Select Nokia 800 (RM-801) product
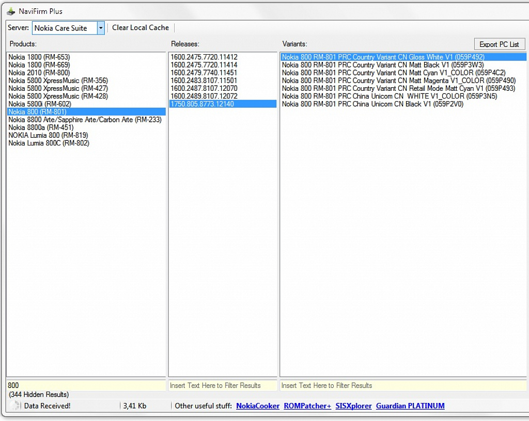 86,111
